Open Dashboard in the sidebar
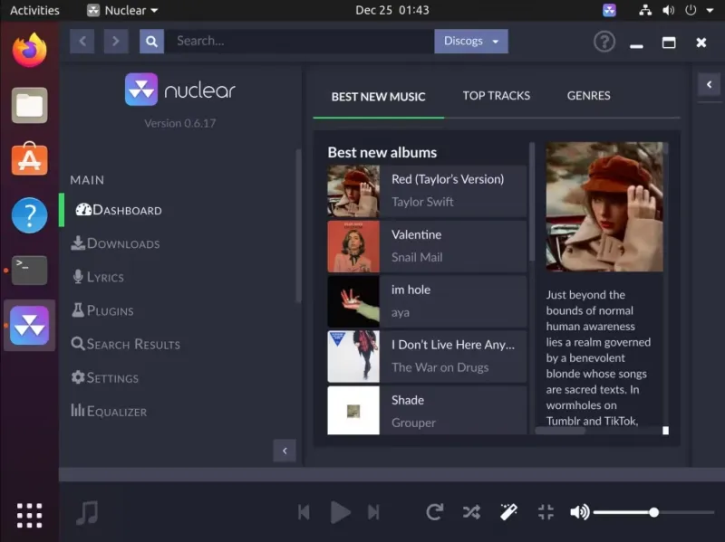The height and width of the screenshot is (542, 725). [119, 210]
